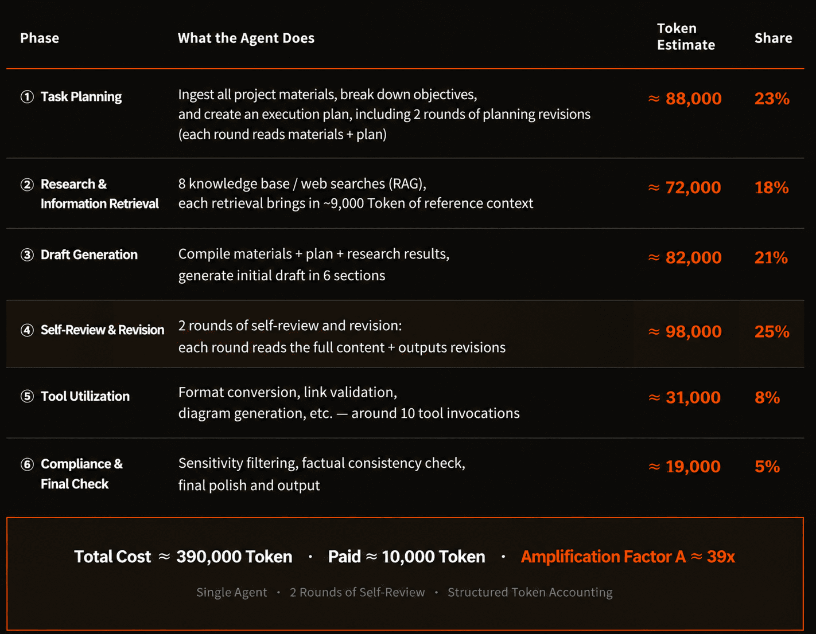Image resolution: width=816 pixels, height=634 pixels.
Task: Click the circled number 3 icon
Action: [27, 255]
